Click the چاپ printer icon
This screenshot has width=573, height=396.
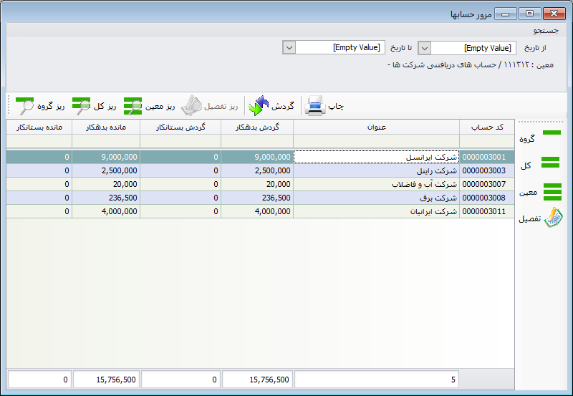[315, 105]
